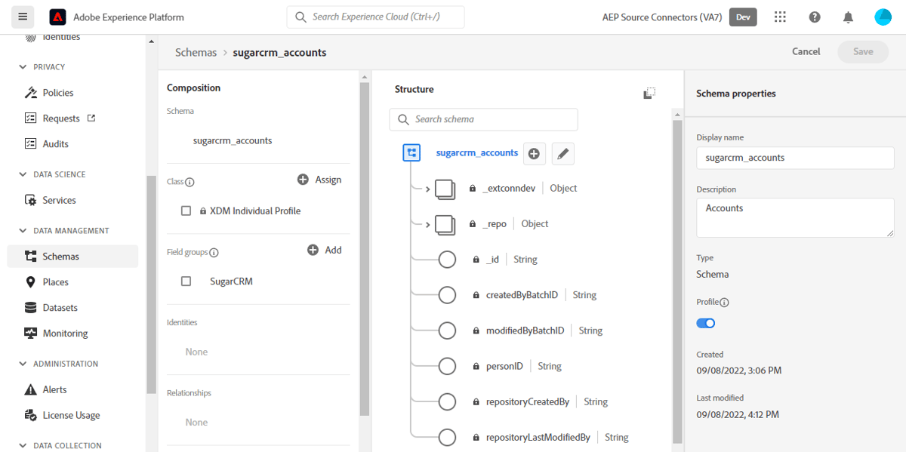
Task: Expand the _repo object node
Action: [x=427, y=223]
